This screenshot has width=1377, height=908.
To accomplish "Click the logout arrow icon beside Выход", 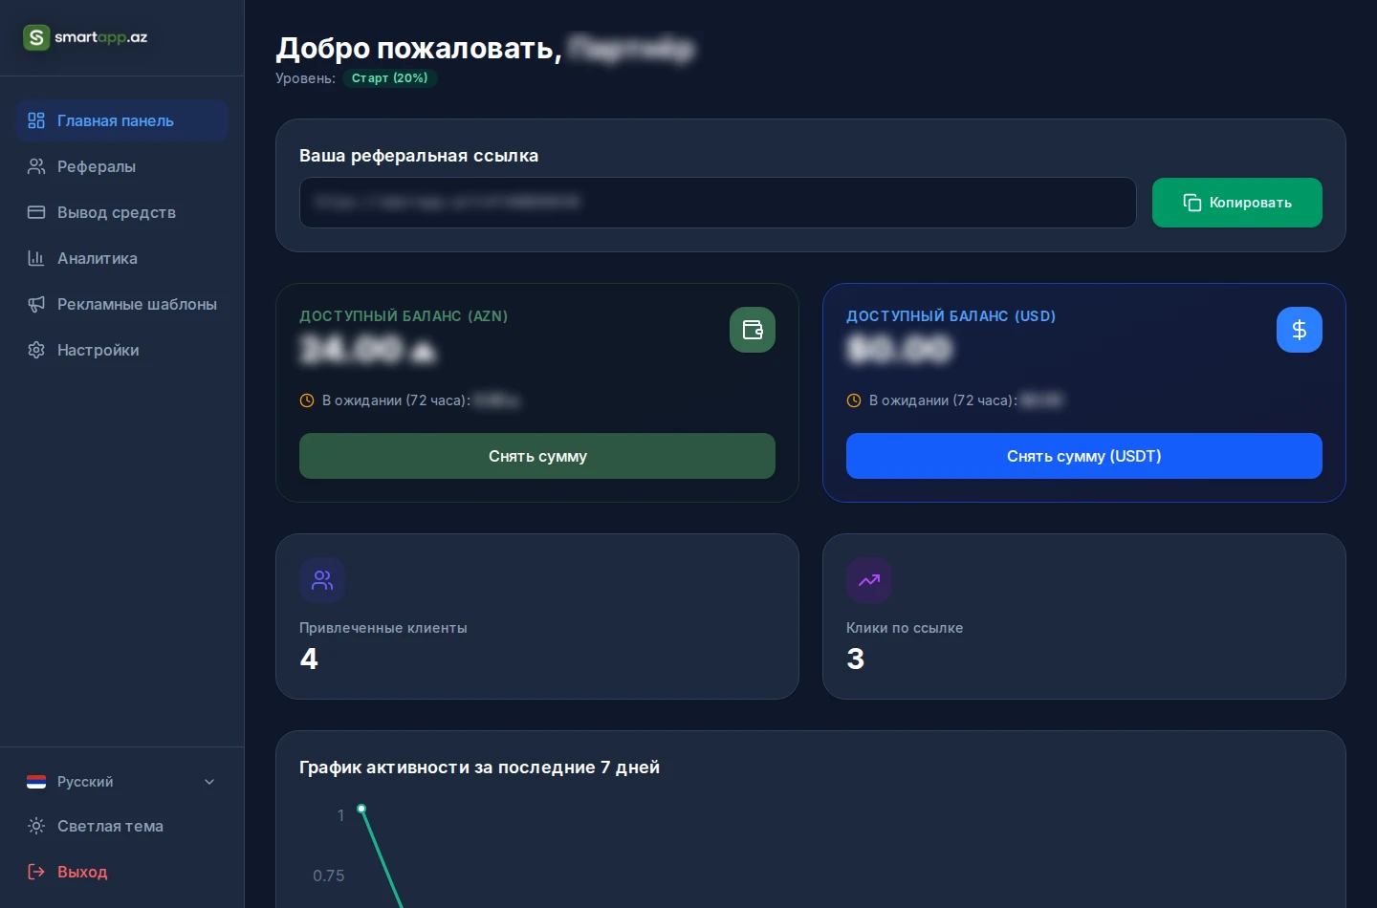I will point(36,872).
